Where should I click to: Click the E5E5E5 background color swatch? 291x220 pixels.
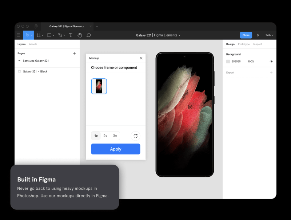(x=228, y=62)
